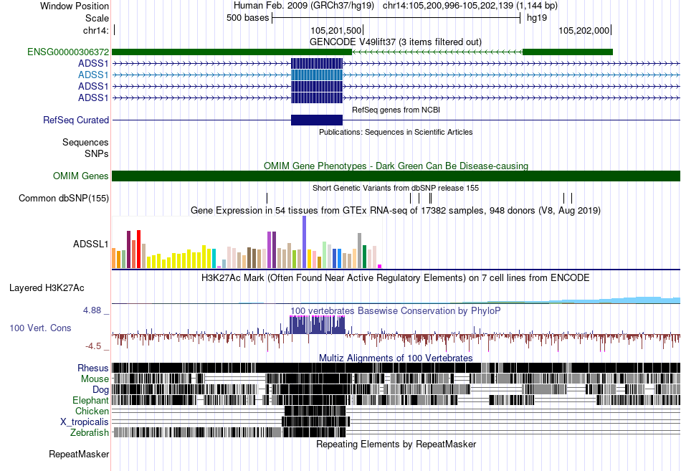Click 100 vertebrates Basewise Conservation title

[396, 310]
